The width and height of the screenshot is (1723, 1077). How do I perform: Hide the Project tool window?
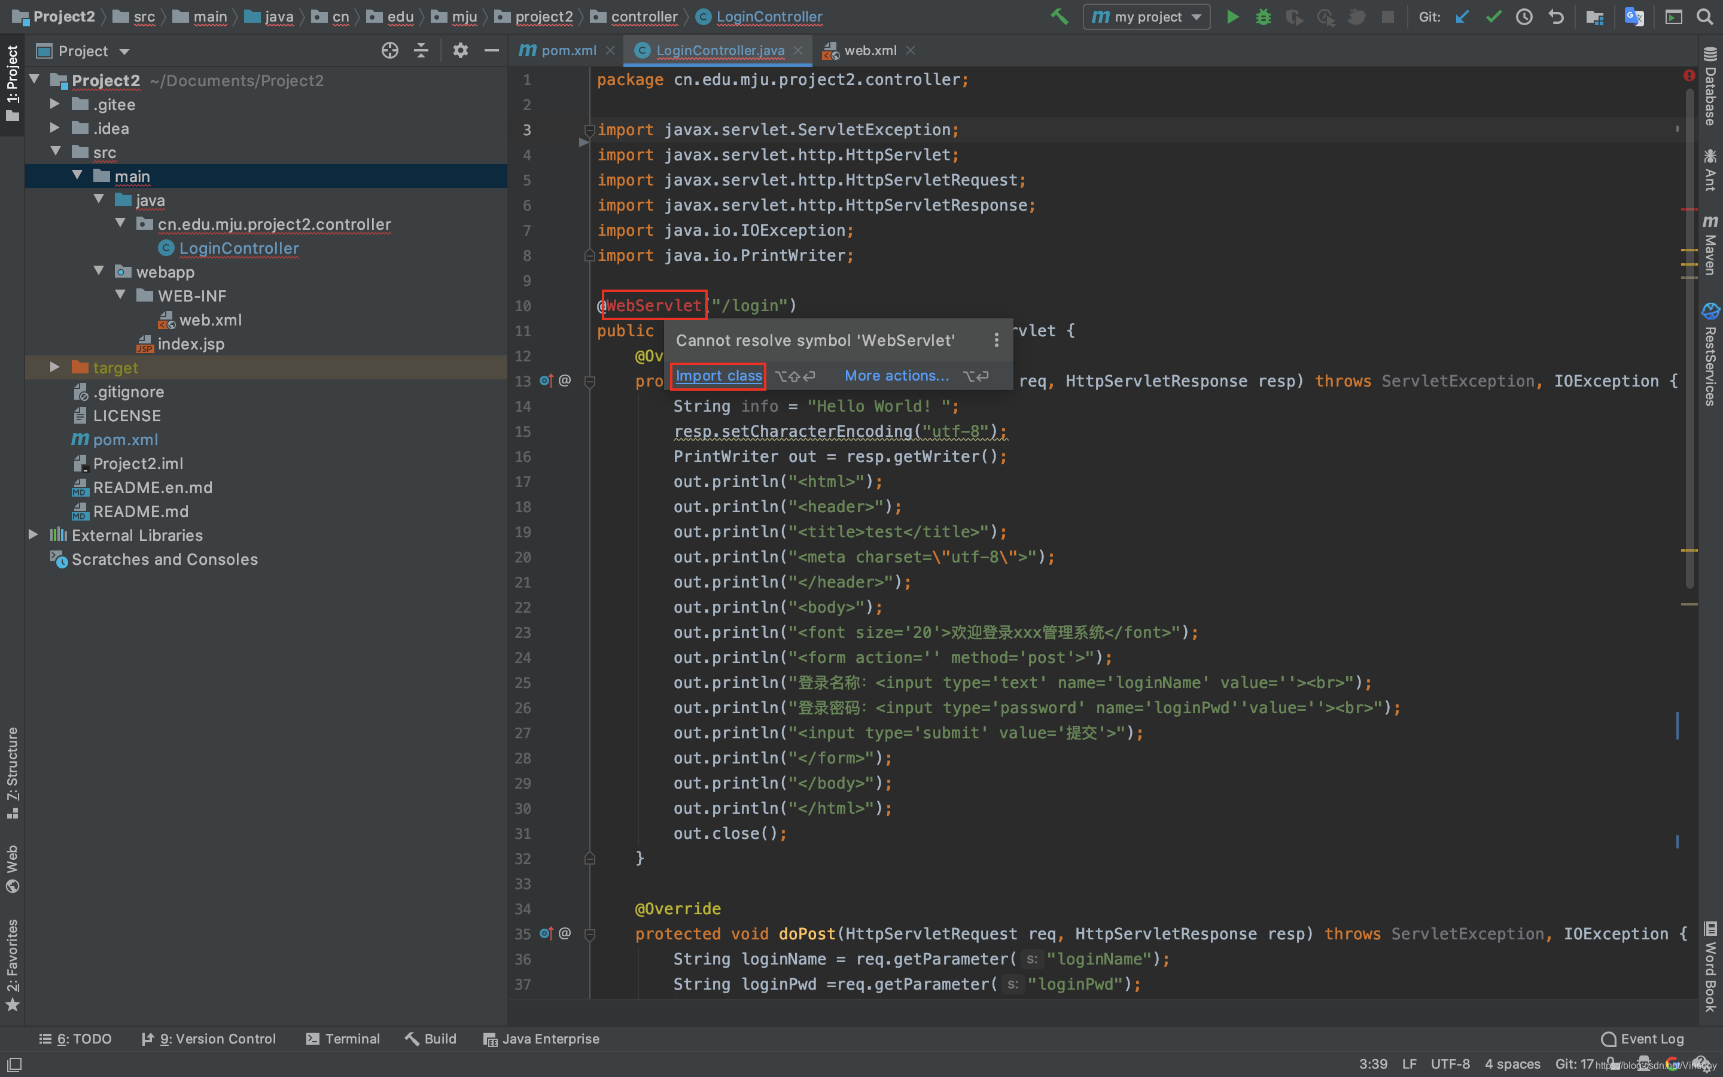click(491, 51)
